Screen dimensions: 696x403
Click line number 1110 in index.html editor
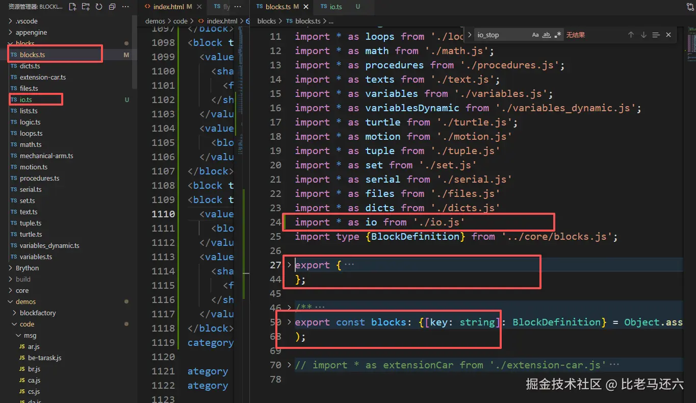(163, 214)
